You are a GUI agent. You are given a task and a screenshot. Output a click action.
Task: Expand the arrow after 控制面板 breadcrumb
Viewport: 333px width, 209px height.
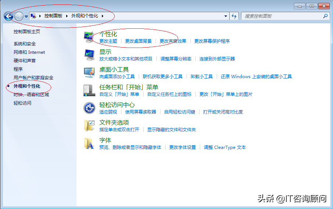[67, 16]
